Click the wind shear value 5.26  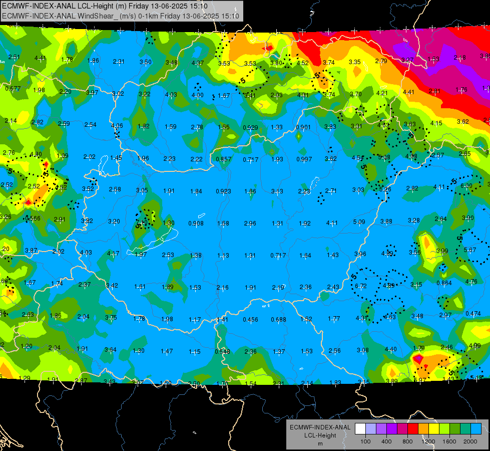click(x=385, y=189)
